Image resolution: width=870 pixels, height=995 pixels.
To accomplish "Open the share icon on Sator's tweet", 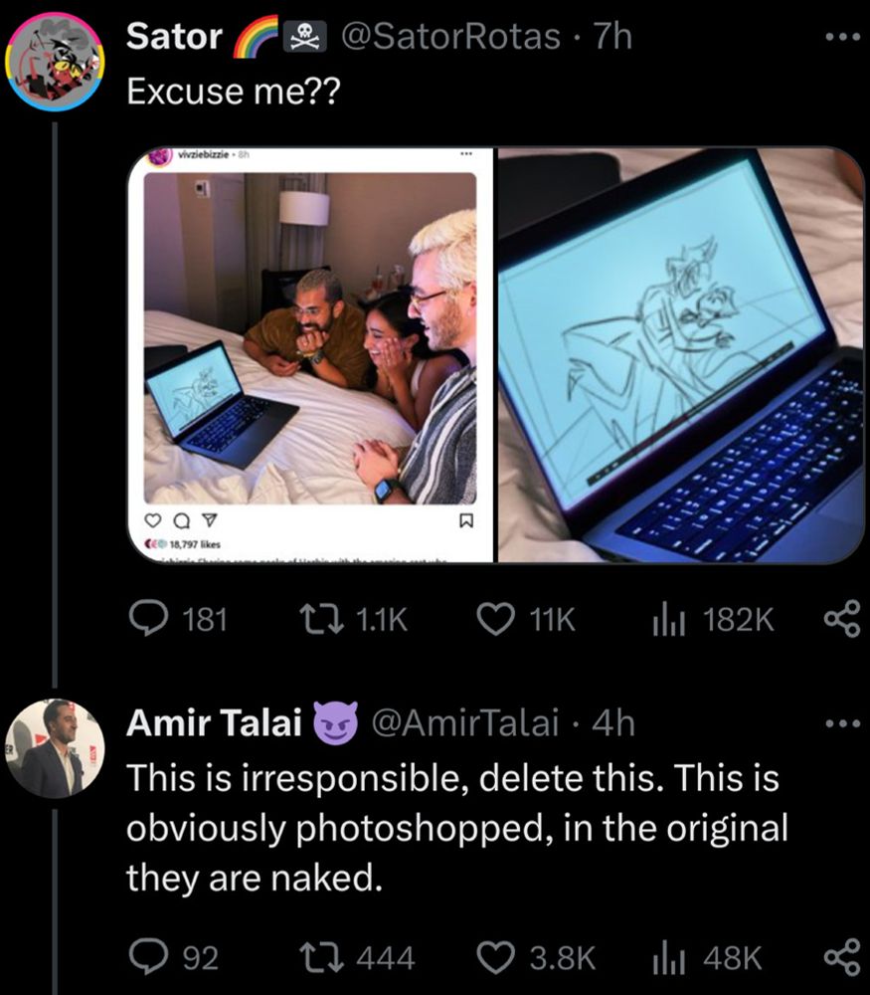I will click(844, 619).
